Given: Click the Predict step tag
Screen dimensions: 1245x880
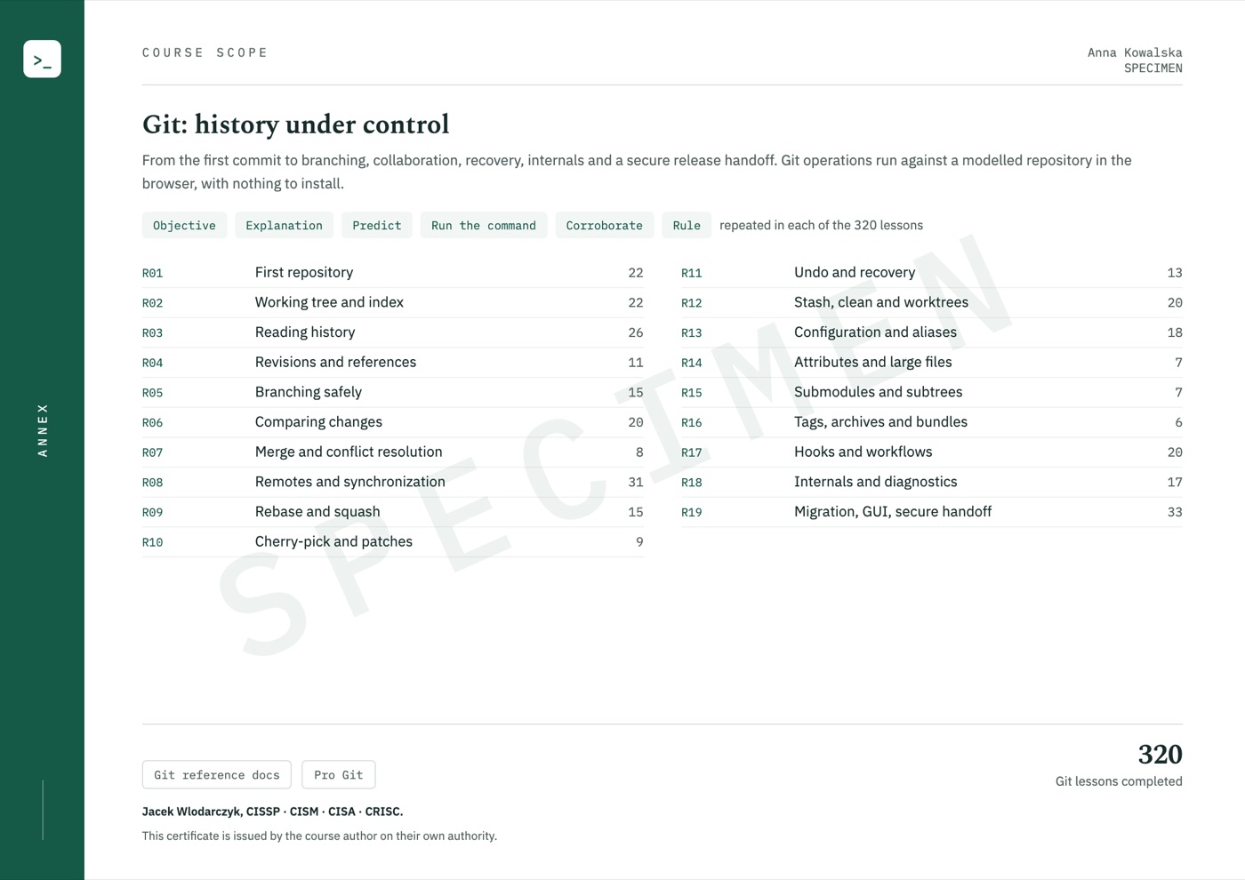Looking at the screenshot, I should [377, 225].
